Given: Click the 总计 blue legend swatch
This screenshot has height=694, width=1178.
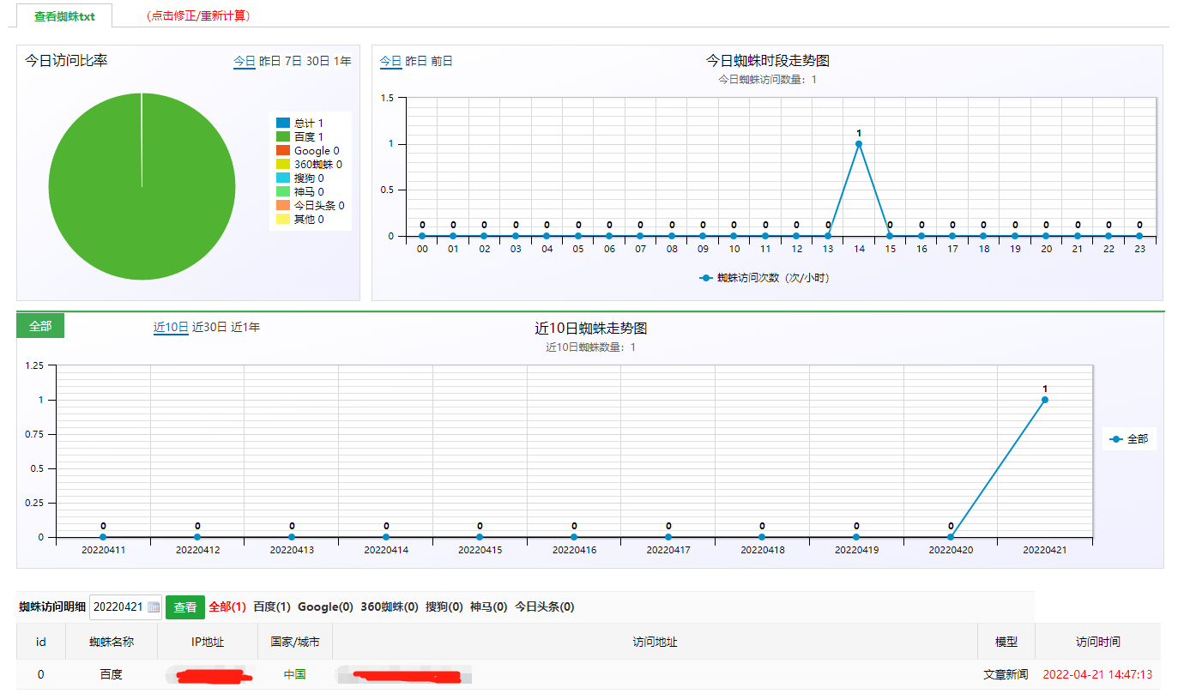Looking at the screenshot, I should coord(283,124).
